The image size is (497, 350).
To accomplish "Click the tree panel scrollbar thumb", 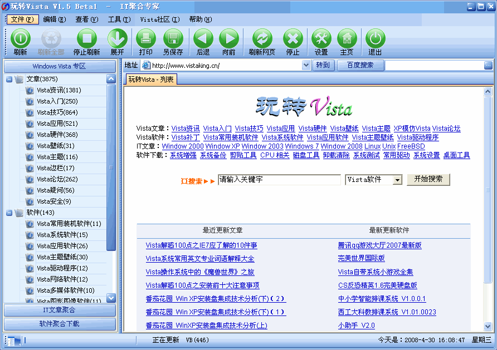I will click(111, 167).
